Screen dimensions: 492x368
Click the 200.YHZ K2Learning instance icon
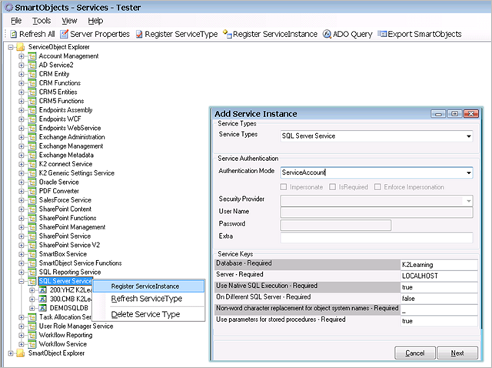(x=43, y=290)
